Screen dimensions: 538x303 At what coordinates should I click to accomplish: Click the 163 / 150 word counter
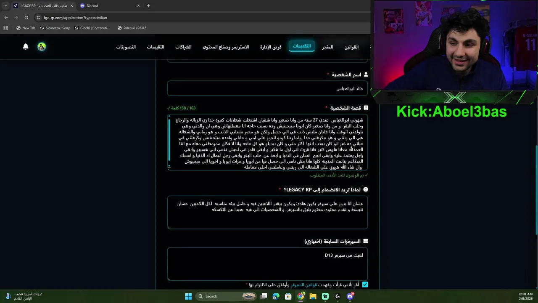click(181, 108)
